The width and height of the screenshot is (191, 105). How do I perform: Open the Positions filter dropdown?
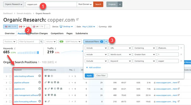tap(10, 42)
